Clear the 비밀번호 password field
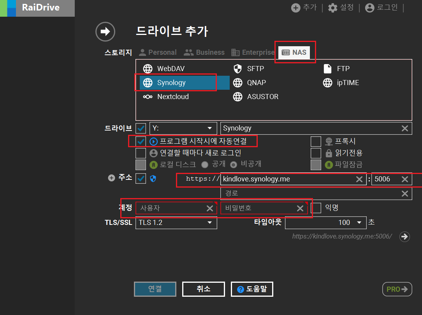The height and width of the screenshot is (315, 422). [300, 208]
